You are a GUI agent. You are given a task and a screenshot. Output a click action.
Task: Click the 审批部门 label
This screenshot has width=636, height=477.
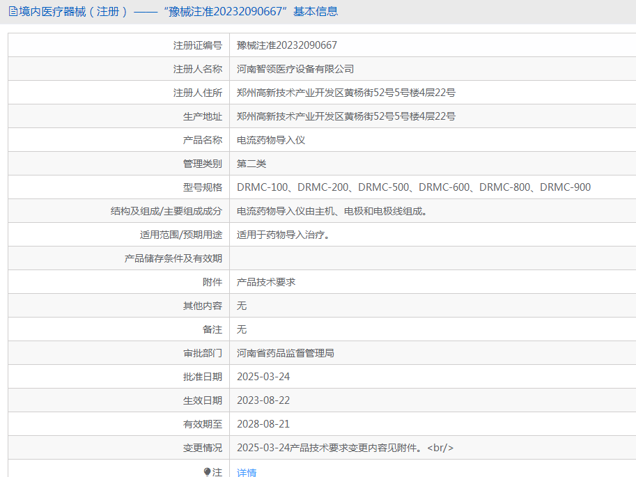coord(203,353)
